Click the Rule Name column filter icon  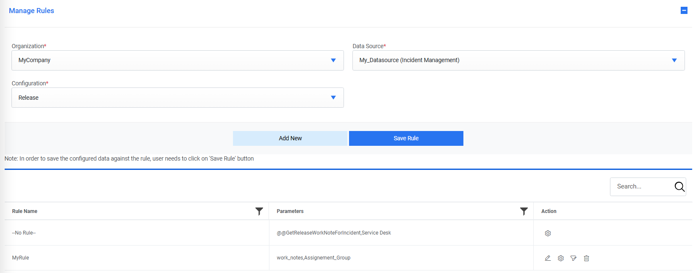[x=259, y=211]
